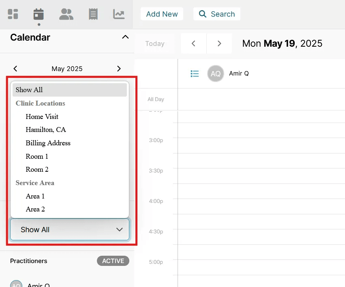Open the billing receipt icon
This screenshot has height=287, width=345.
click(93, 14)
